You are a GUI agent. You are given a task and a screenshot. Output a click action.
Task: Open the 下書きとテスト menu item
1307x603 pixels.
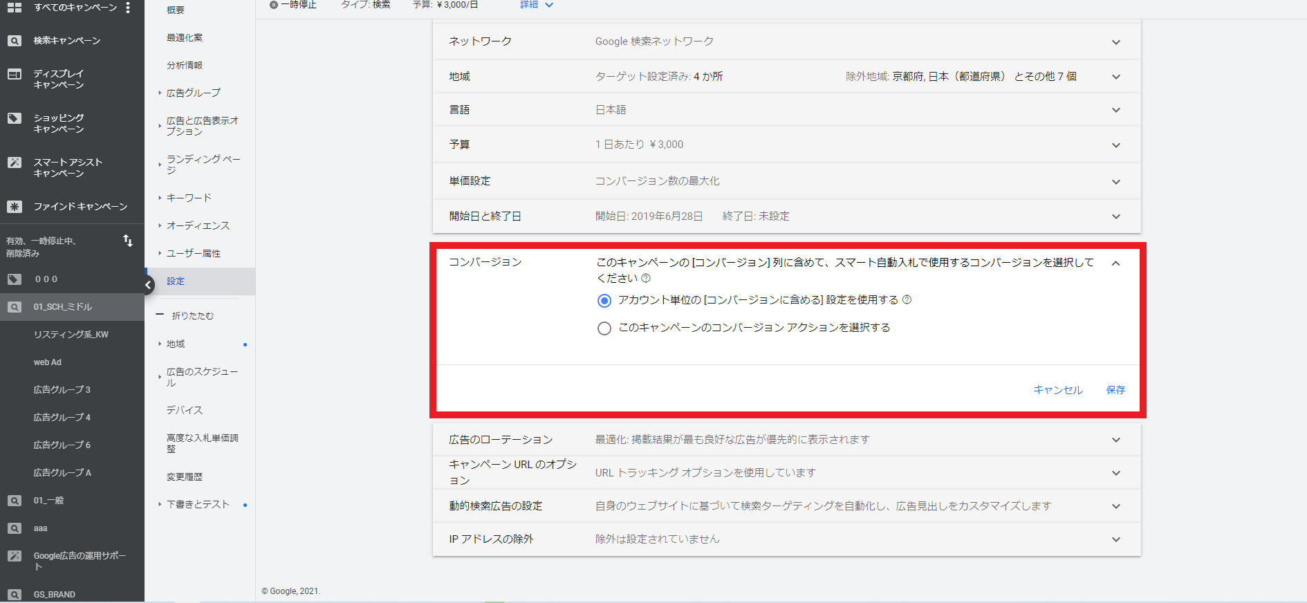[x=198, y=504]
